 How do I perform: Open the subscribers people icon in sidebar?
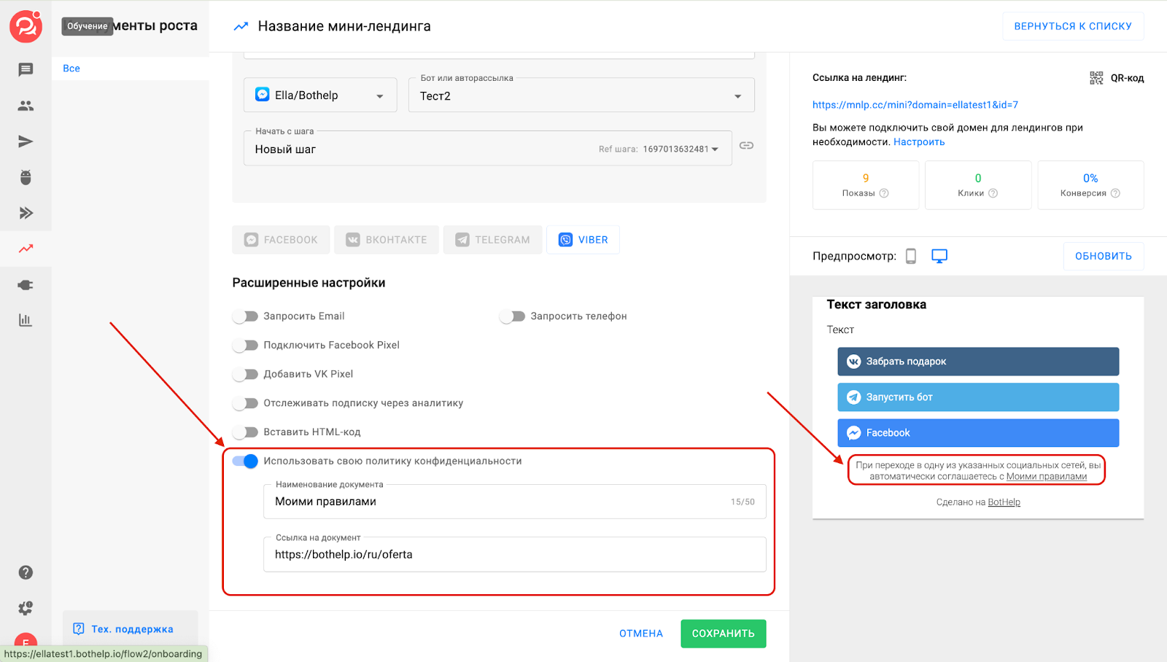pos(26,106)
